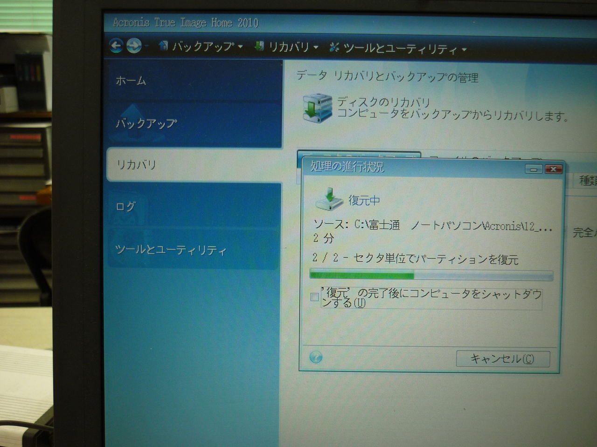The image size is (597, 447).
Task: Expand the バックアップ menu dropdown arrow
Action: [x=240, y=47]
